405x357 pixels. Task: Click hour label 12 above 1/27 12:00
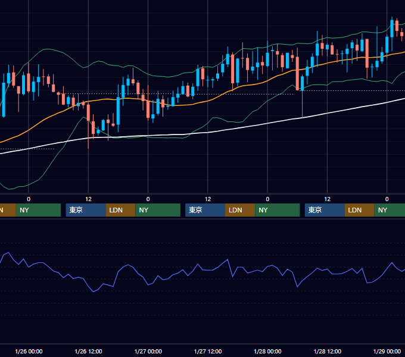pos(208,199)
